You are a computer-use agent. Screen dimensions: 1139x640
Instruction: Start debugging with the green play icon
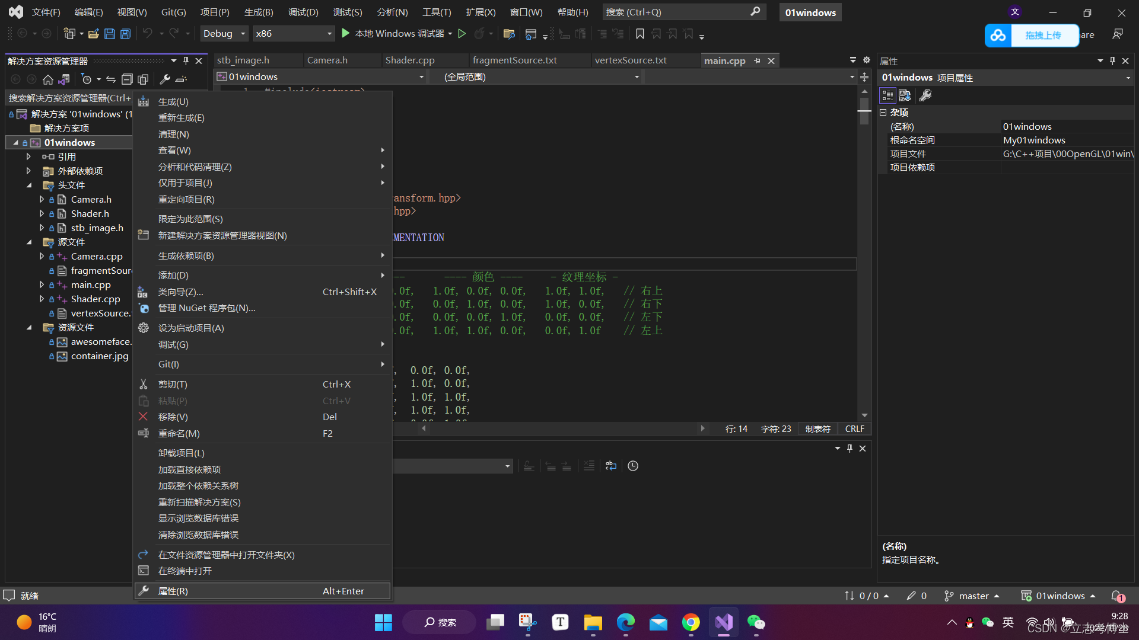(x=346, y=34)
